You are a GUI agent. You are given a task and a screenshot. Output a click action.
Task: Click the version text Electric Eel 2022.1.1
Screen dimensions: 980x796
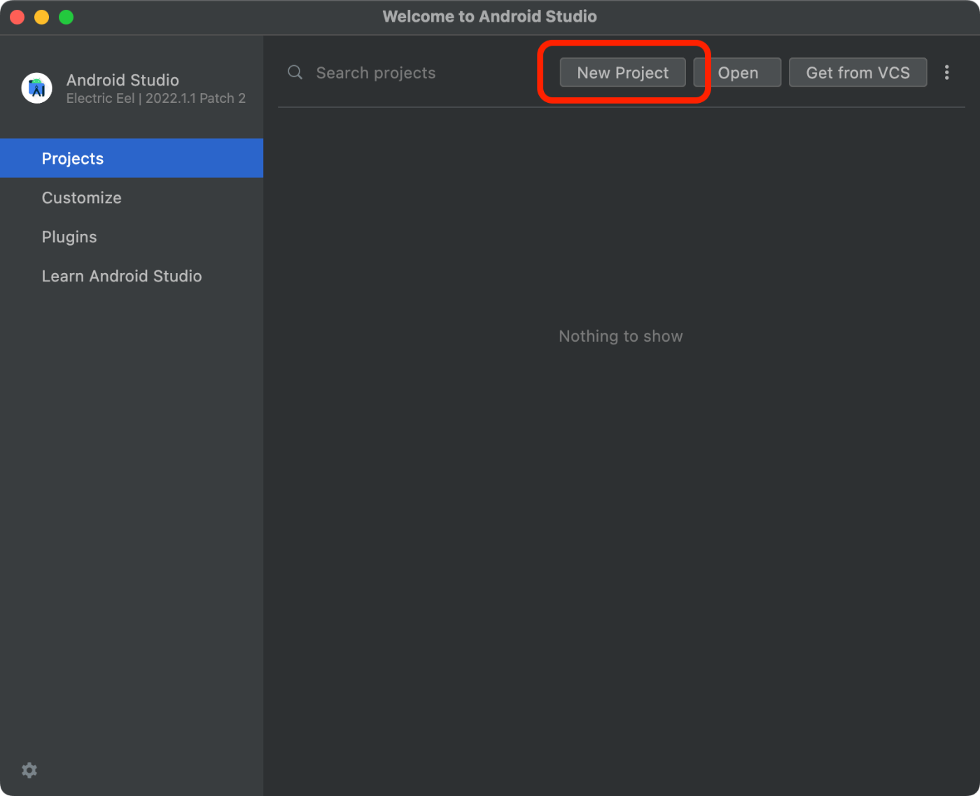pyautogui.click(x=156, y=98)
